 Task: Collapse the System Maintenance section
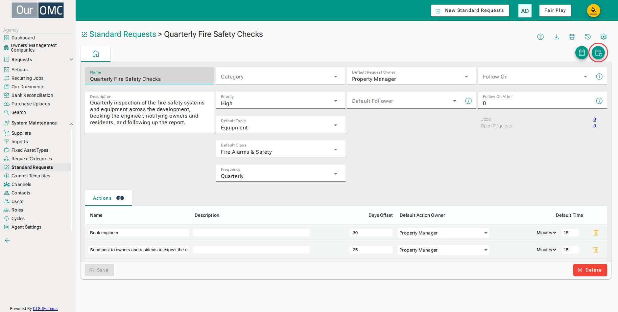coord(71,123)
